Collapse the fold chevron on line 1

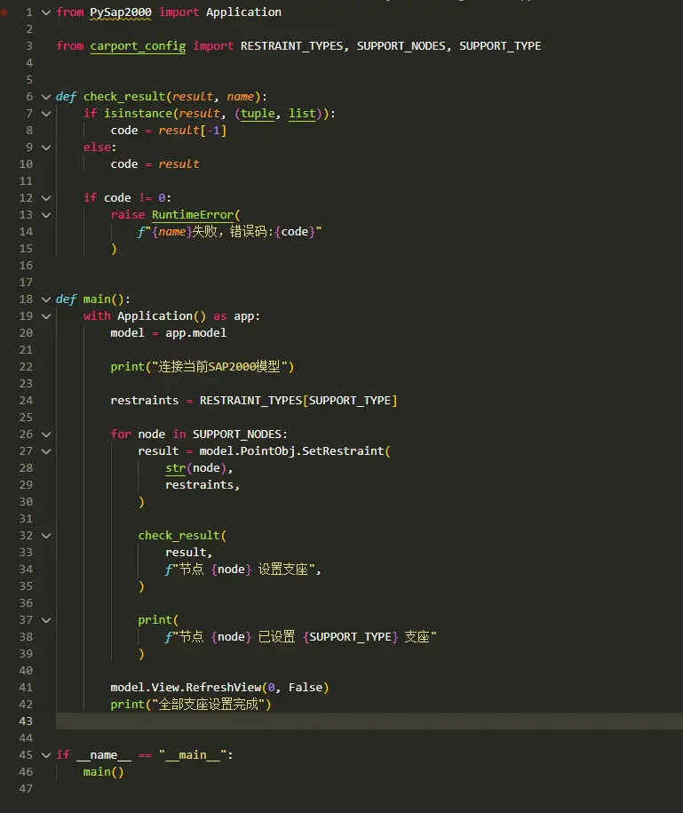(x=46, y=12)
